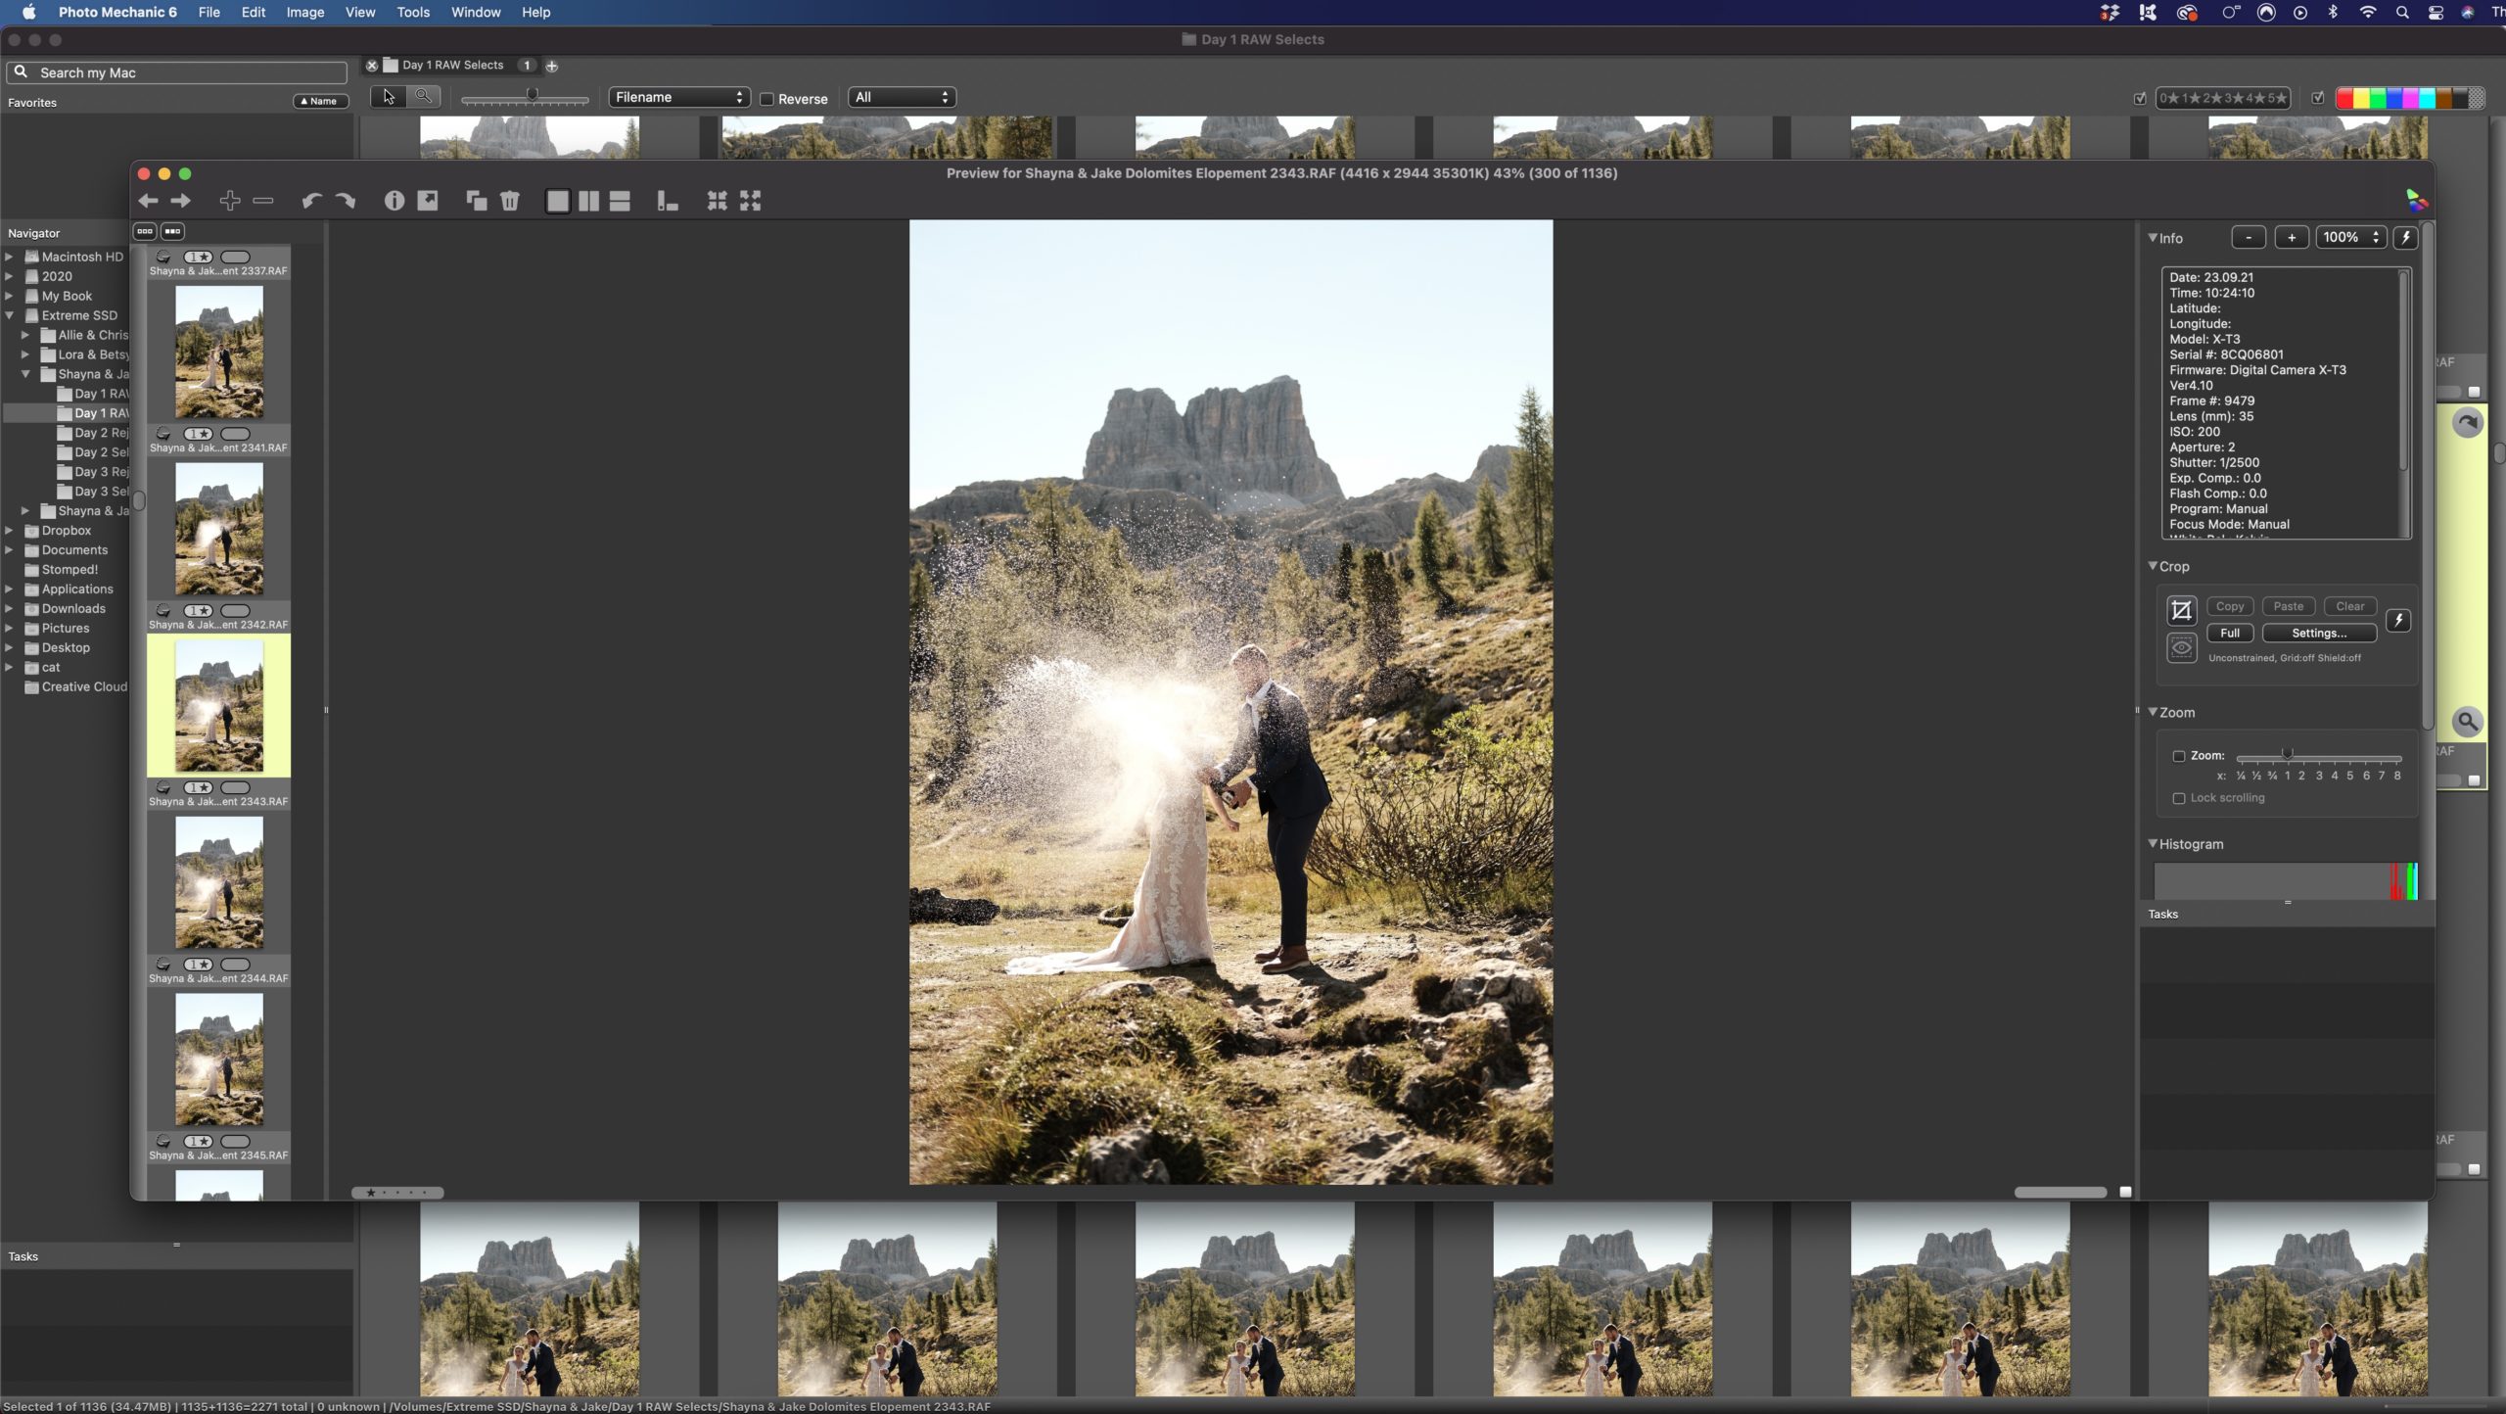Toggle the tag pill on thumbnail 2343.RAF

[x=235, y=787]
